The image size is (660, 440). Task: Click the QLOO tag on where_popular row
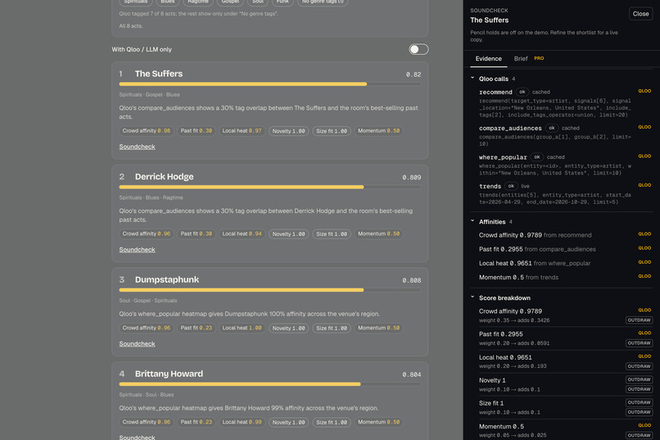[644, 156]
